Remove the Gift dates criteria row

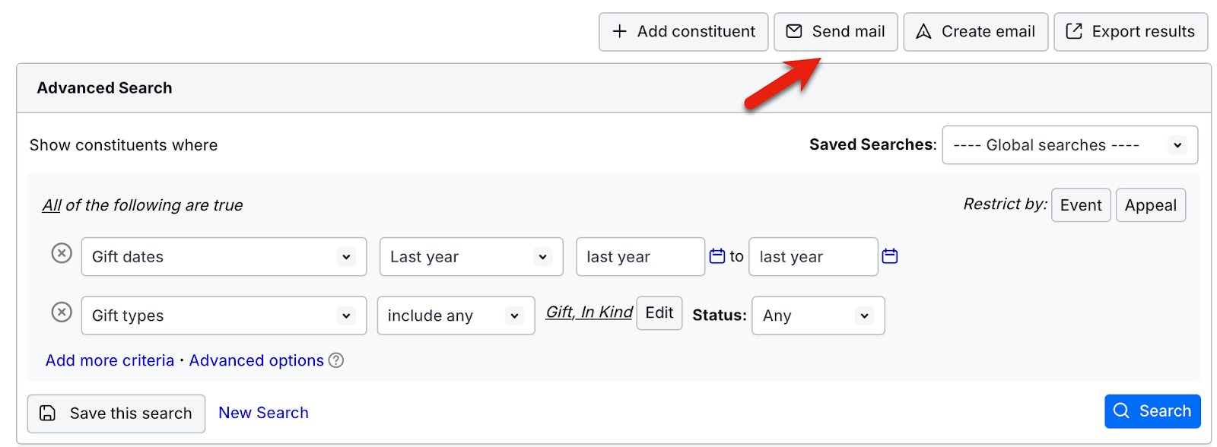62,253
